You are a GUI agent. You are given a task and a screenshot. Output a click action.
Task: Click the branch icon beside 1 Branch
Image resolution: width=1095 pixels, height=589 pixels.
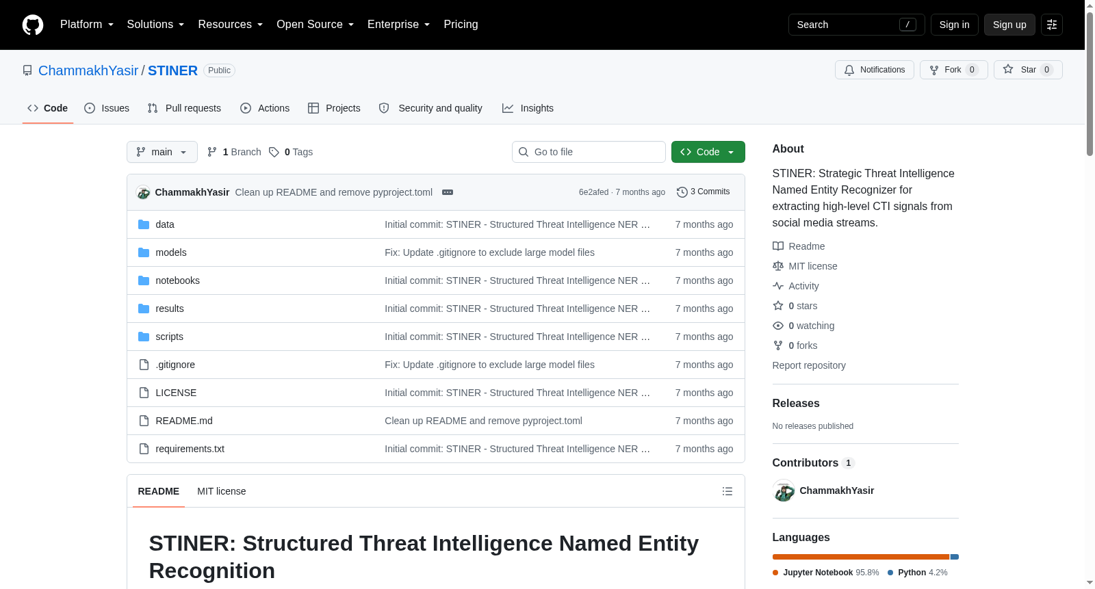tap(212, 152)
